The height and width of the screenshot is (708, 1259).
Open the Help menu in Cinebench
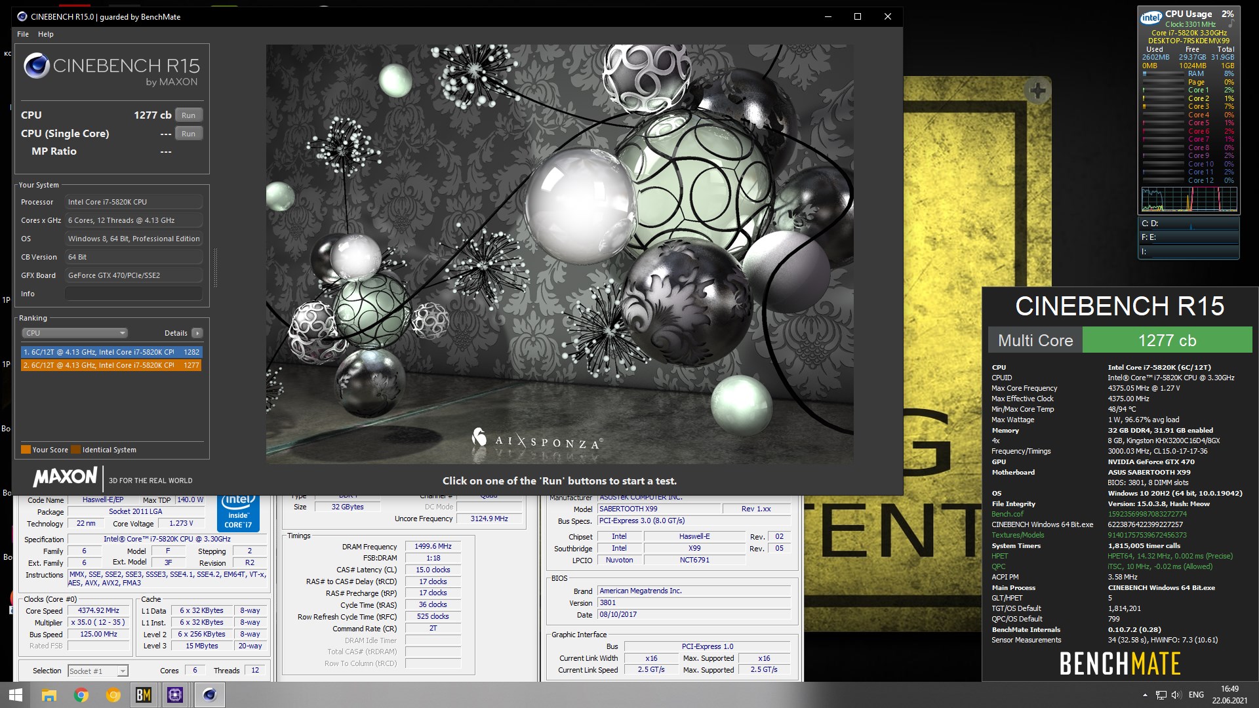pyautogui.click(x=46, y=34)
